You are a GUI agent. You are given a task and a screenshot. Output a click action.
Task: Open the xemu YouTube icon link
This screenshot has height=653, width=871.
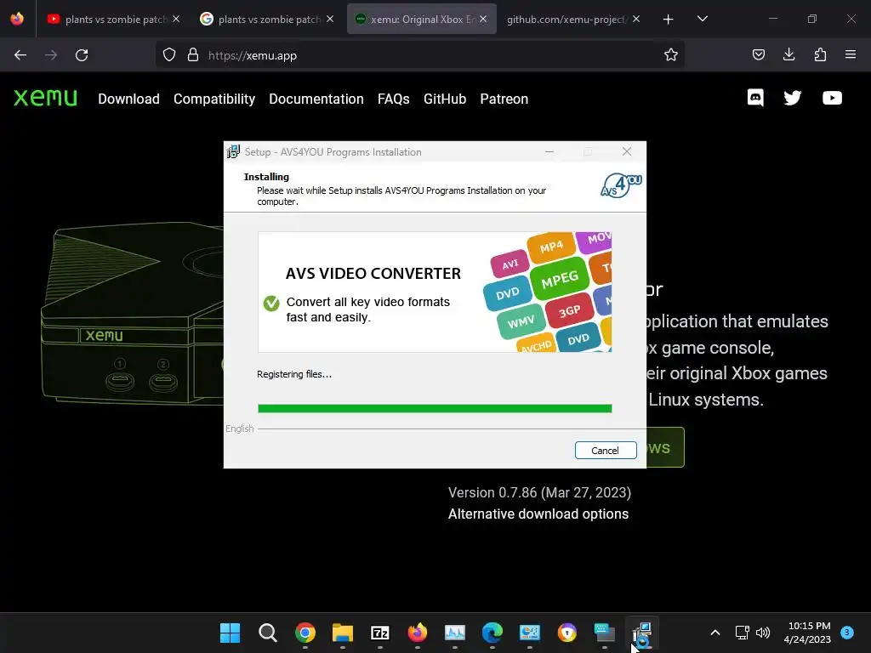point(832,99)
